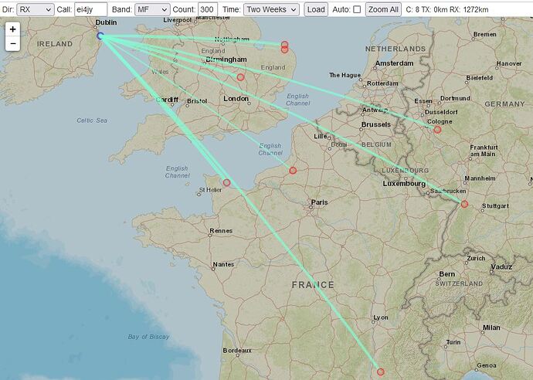
Task: Click the red marker northwest of Paris
Action: (x=293, y=171)
